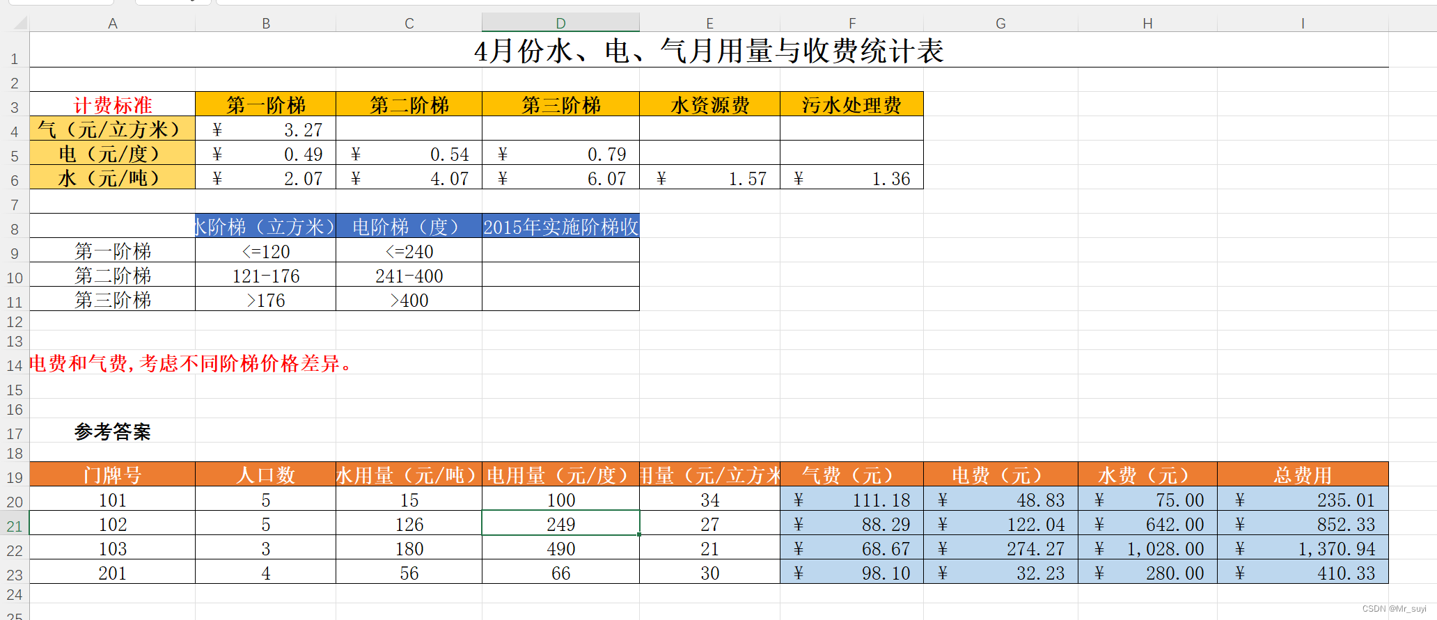Click the water price cell 6.07
This screenshot has width=1437, height=620.
click(x=560, y=178)
